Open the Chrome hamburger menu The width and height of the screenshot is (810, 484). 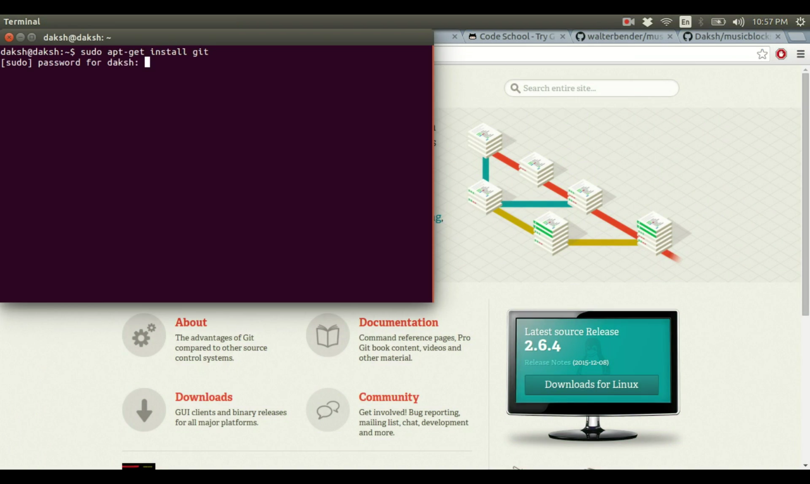pyautogui.click(x=801, y=54)
